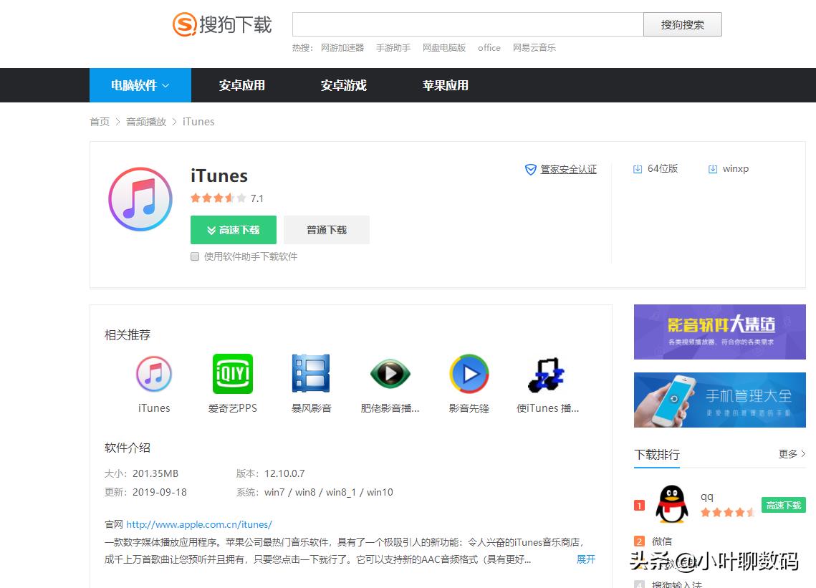Click the green 高速下载 button

coord(233,230)
